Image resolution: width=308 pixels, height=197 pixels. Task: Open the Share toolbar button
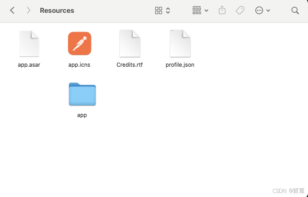coord(222,10)
